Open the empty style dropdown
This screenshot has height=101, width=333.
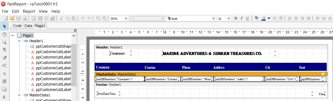tap(163, 19)
